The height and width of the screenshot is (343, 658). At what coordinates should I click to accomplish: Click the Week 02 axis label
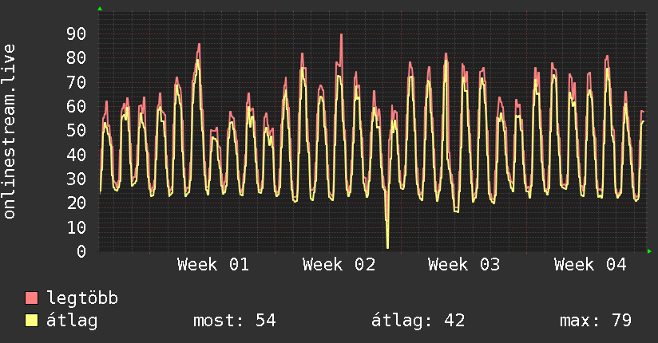pos(339,265)
